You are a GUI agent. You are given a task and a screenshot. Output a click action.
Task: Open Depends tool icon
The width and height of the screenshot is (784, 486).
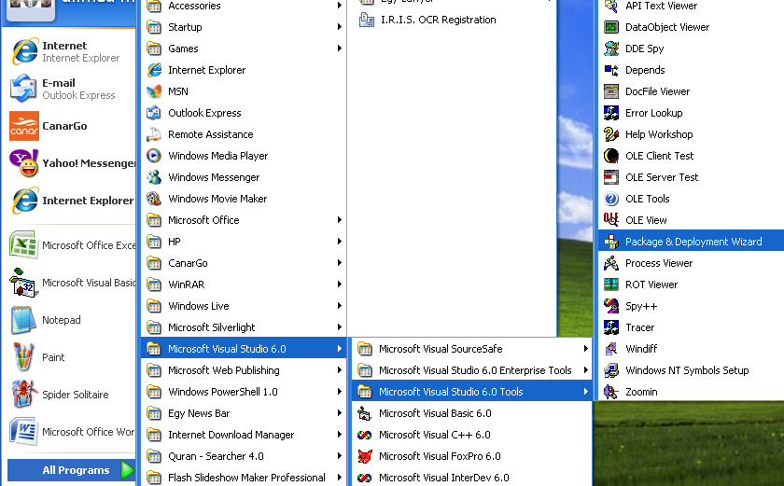coord(611,70)
